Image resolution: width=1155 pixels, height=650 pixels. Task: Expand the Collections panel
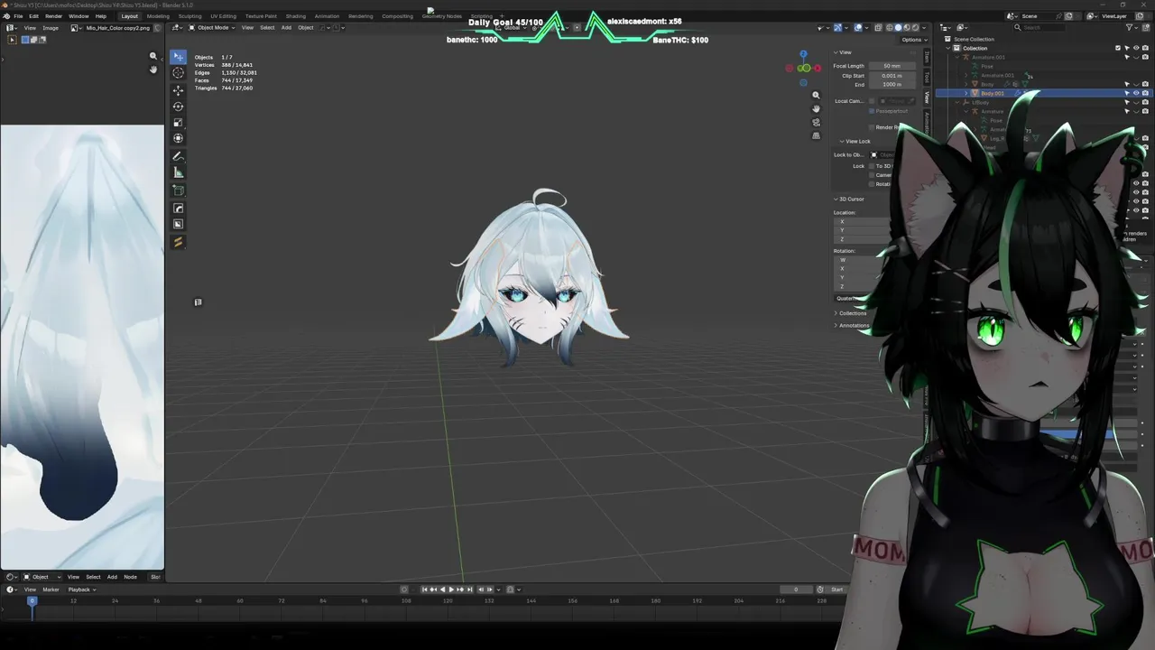pyautogui.click(x=850, y=313)
